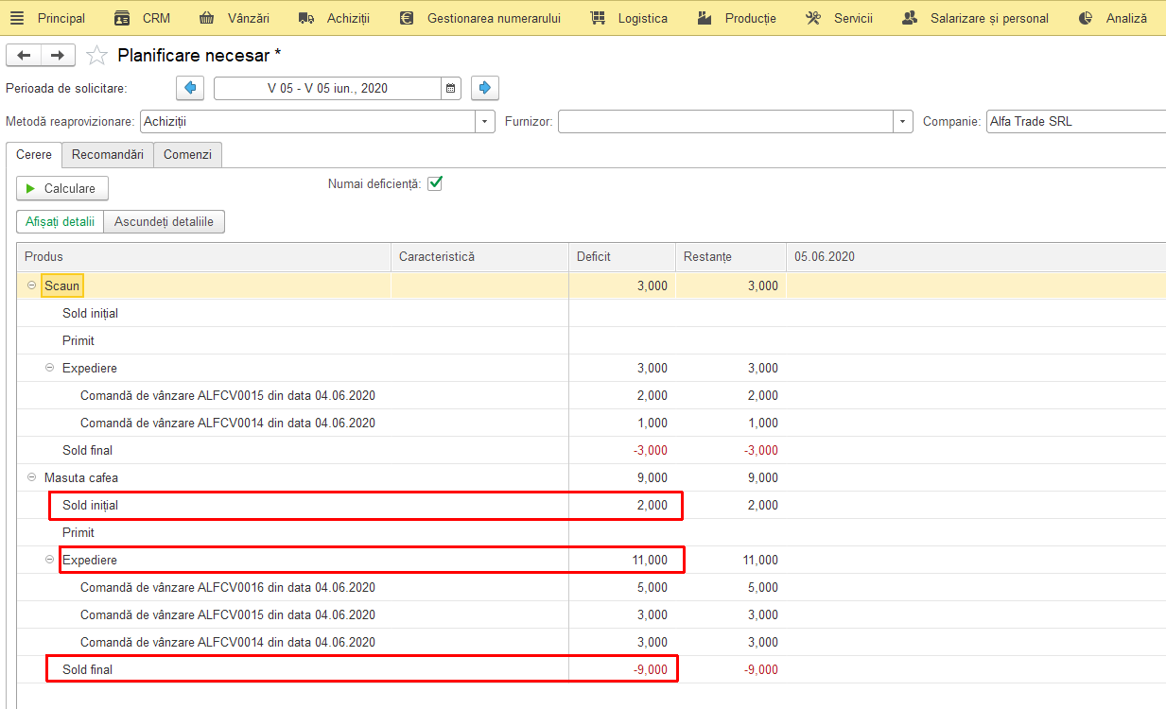Click the Achiziții truck icon
The width and height of the screenshot is (1166, 709).
[305, 18]
